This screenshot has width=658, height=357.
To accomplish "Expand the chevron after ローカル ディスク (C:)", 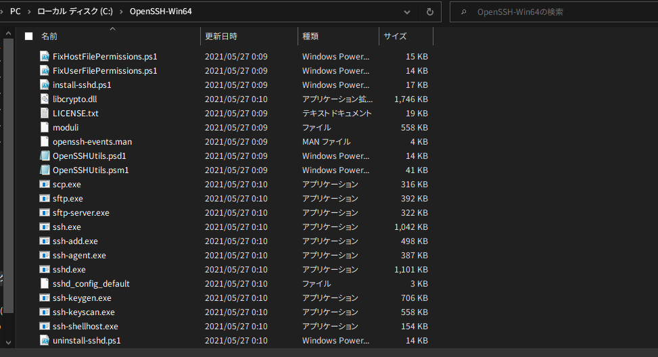I will pos(121,11).
